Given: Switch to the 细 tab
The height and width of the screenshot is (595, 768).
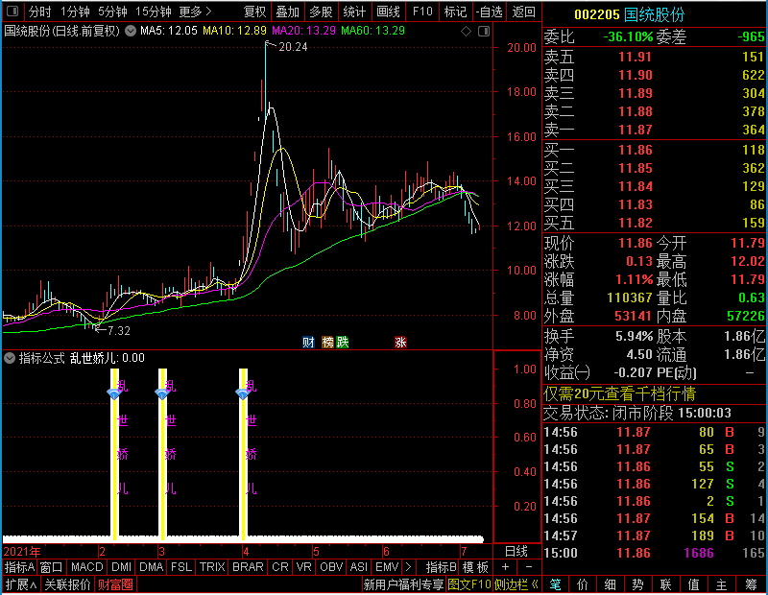Looking at the screenshot, I should (x=611, y=584).
